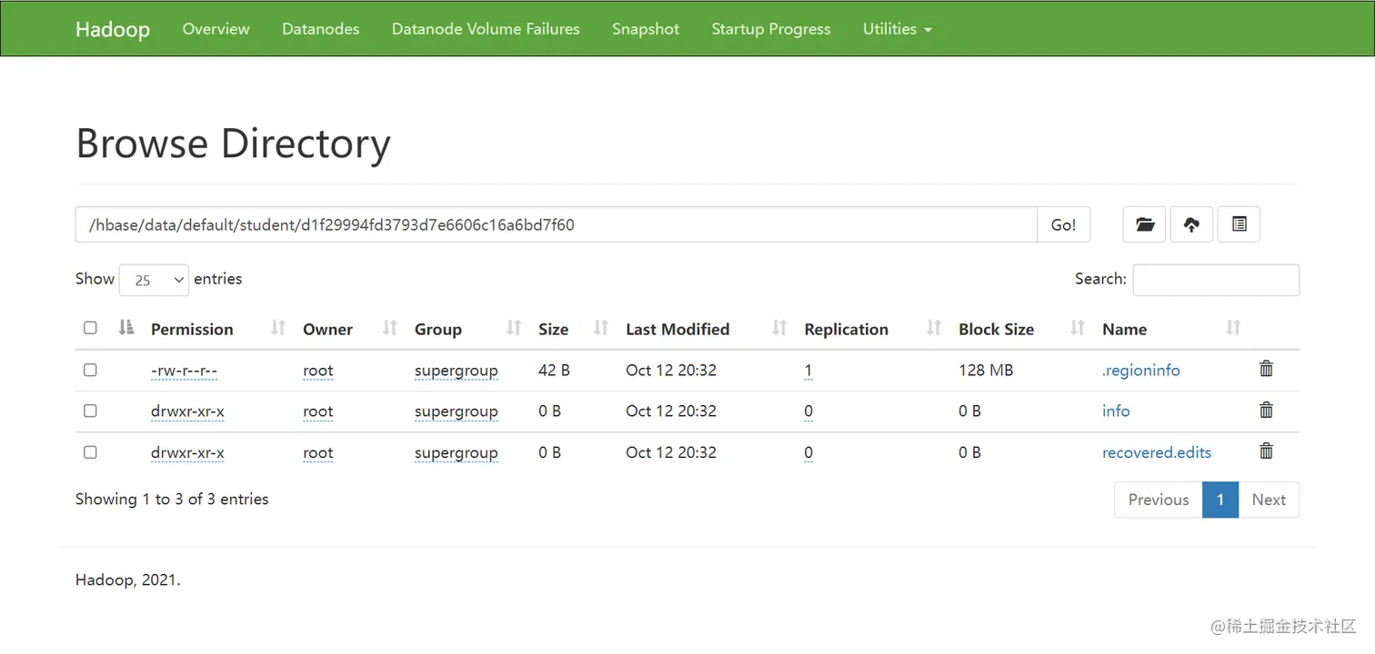Sort by the Permission column sort icon
The width and height of the screenshot is (1375, 654).
[278, 328]
